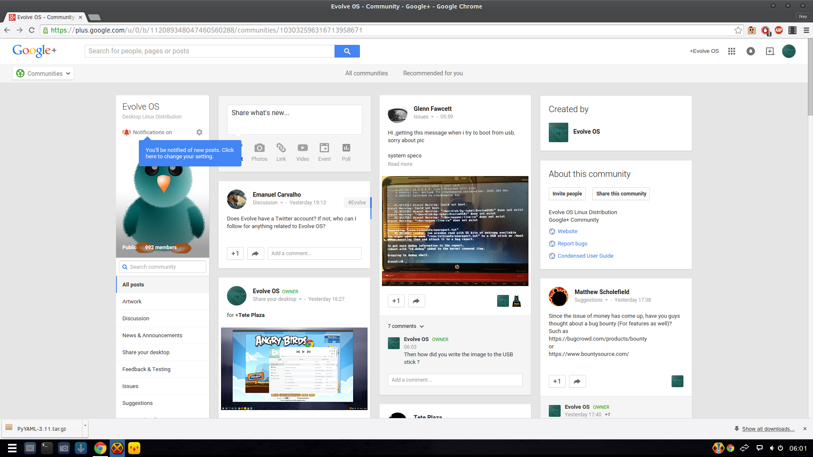Viewport: 813px width, 457px height.
Task: Open options arrow on Matthew Scholefield's post
Action: (x=606, y=300)
